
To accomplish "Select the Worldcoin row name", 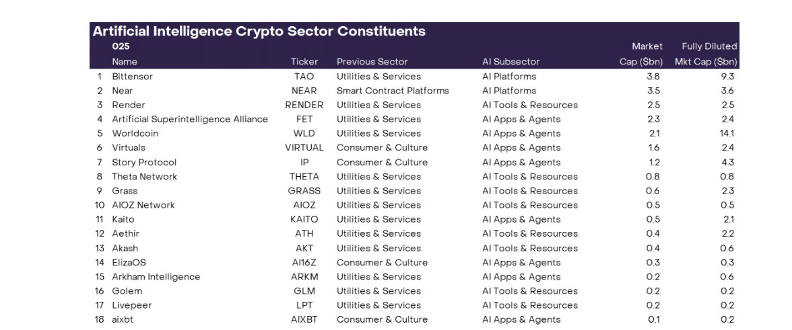I will 135,134.
